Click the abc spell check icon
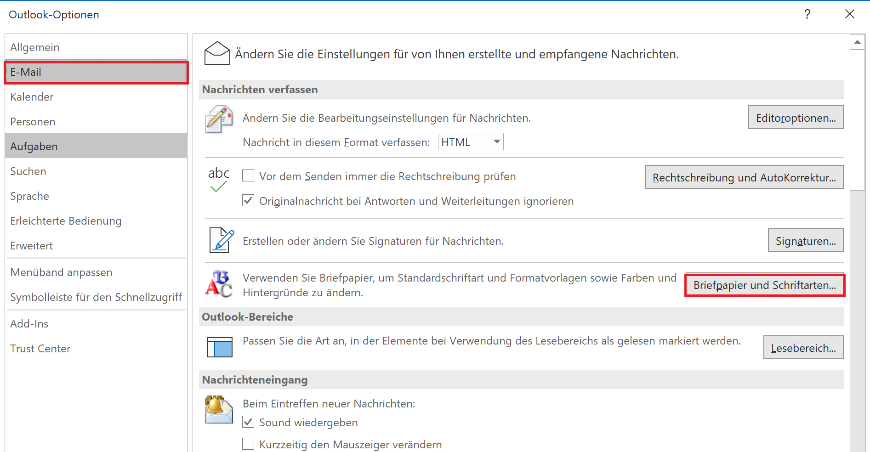Image resolution: width=870 pixels, height=452 pixels. pos(219,179)
